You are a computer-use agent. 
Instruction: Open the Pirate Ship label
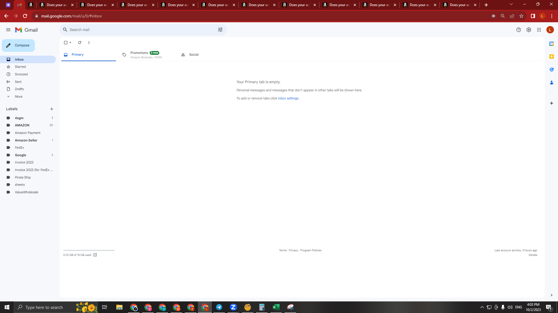point(28,177)
